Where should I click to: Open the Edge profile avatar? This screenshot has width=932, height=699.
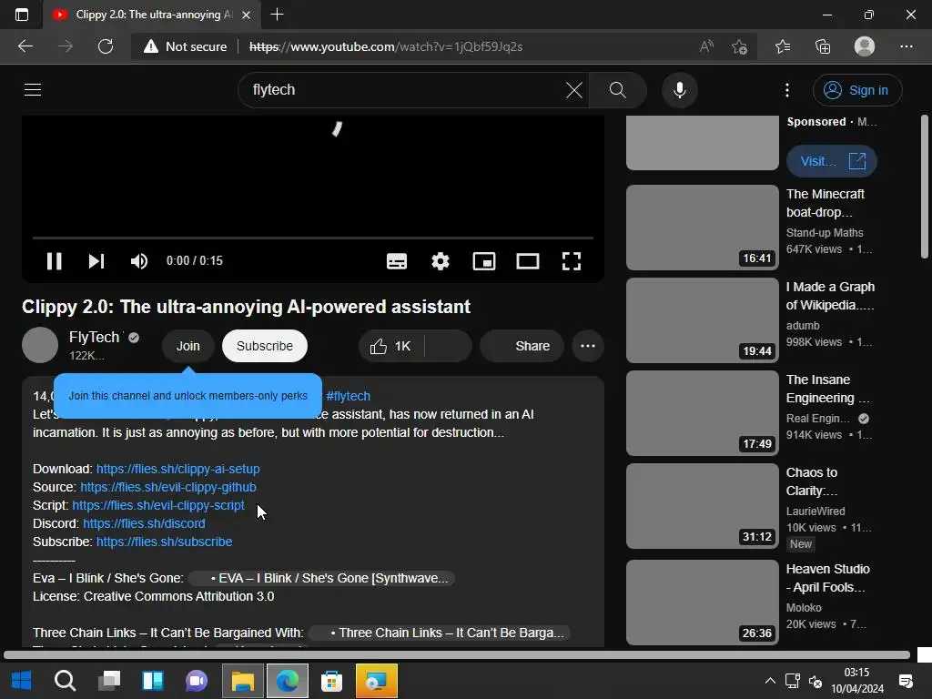[x=865, y=46]
